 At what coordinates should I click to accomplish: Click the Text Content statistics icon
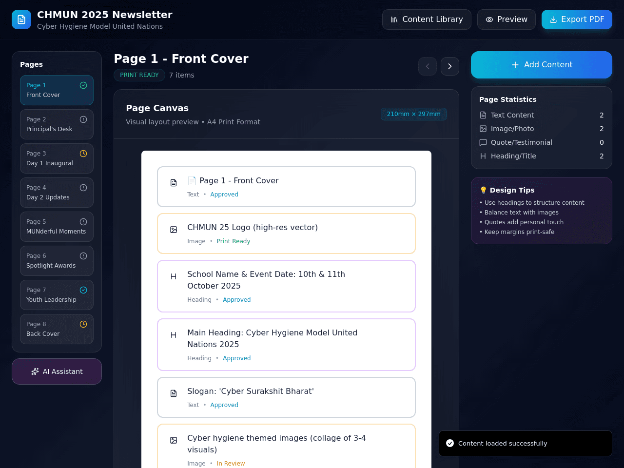[x=483, y=115]
